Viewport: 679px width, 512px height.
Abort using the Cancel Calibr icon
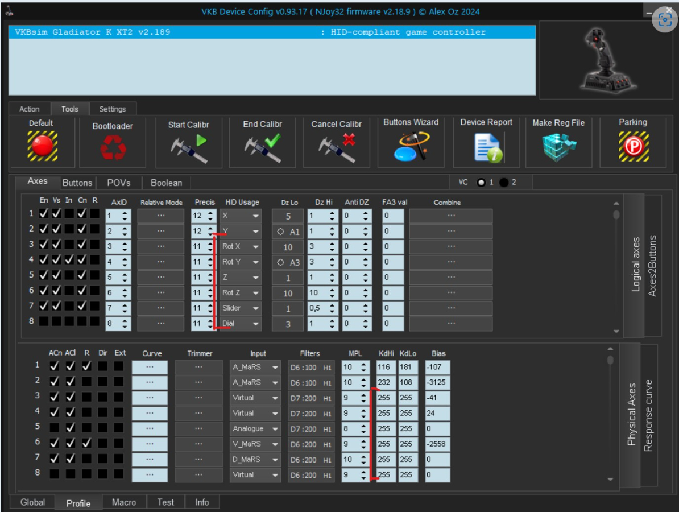click(x=337, y=148)
